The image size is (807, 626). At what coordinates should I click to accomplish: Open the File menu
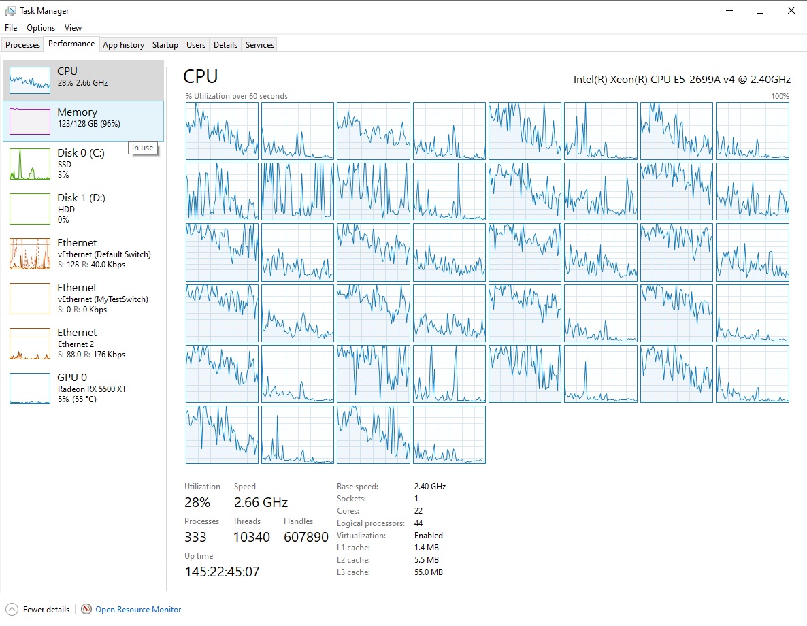pyautogui.click(x=11, y=28)
